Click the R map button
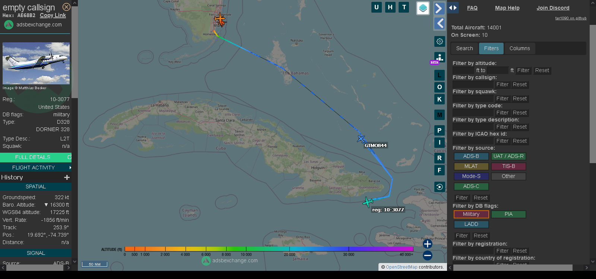The image size is (596, 279). pos(440,158)
